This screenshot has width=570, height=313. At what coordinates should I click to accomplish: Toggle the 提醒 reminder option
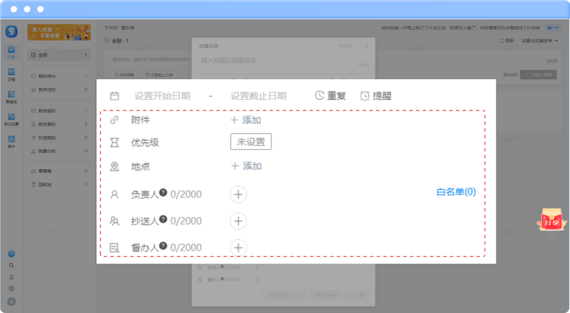[x=376, y=96]
